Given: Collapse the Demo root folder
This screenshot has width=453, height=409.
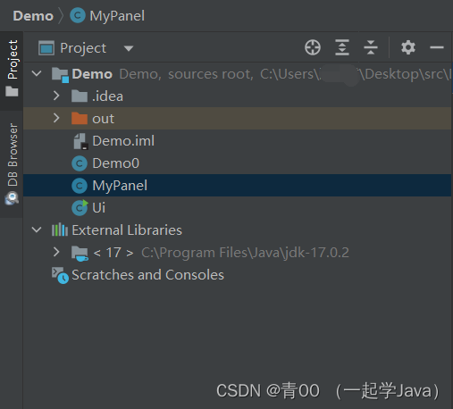Looking at the screenshot, I should click(x=37, y=73).
